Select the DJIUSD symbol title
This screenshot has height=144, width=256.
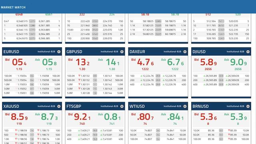tap(199, 52)
